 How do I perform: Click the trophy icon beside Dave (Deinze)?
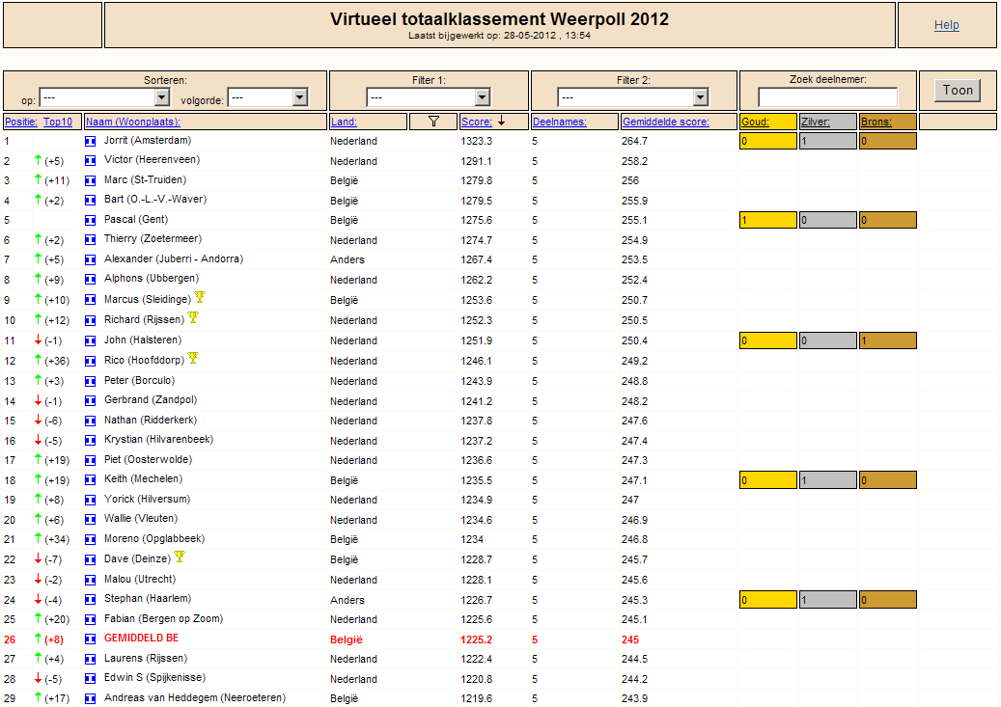click(x=180, y=557)
